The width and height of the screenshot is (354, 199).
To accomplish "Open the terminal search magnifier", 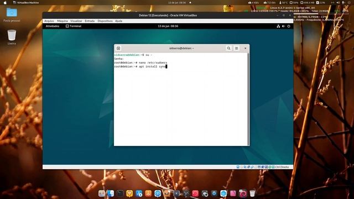I will click(228, 48).
